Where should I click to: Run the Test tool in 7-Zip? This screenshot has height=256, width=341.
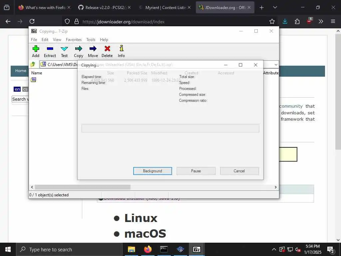click(x=64, y=51)
